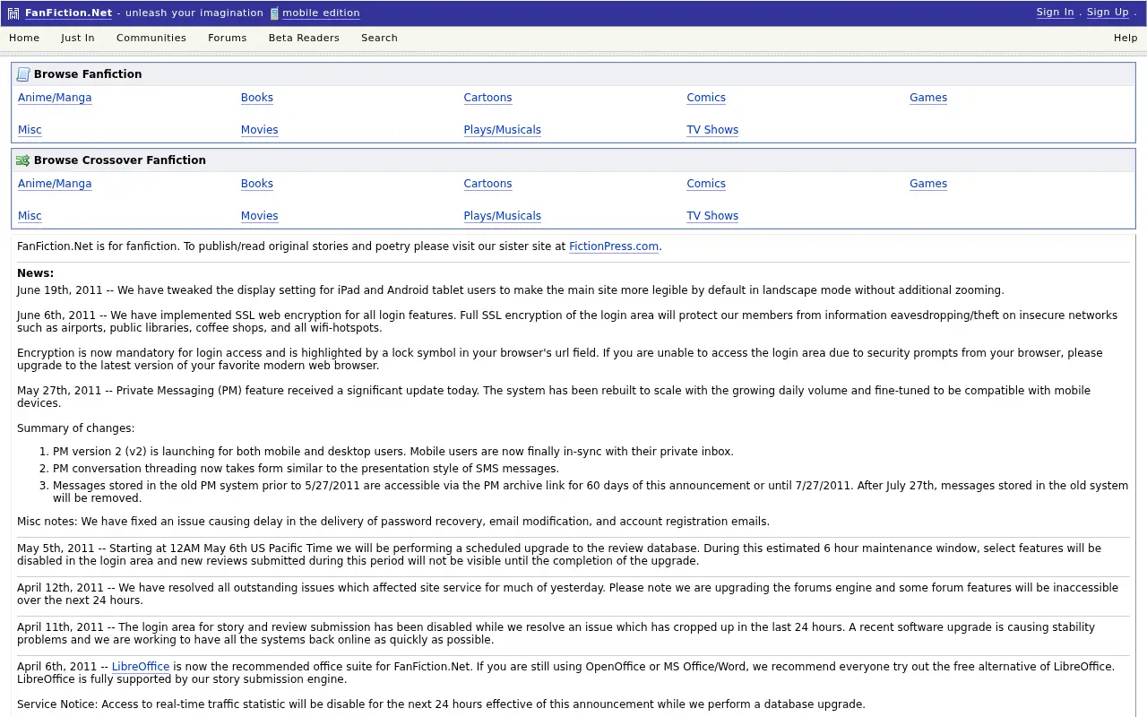Click the 'Misc notes' line about password recovery

point(393,522)
